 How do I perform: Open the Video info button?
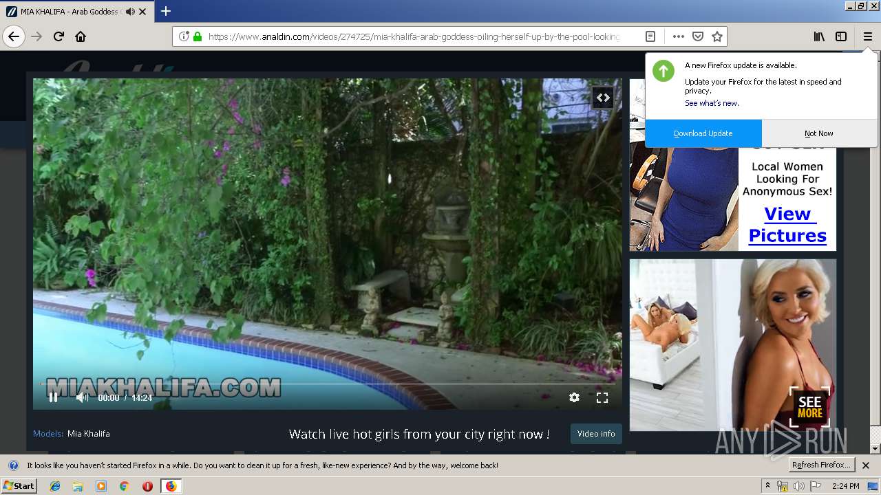(596, 434)
